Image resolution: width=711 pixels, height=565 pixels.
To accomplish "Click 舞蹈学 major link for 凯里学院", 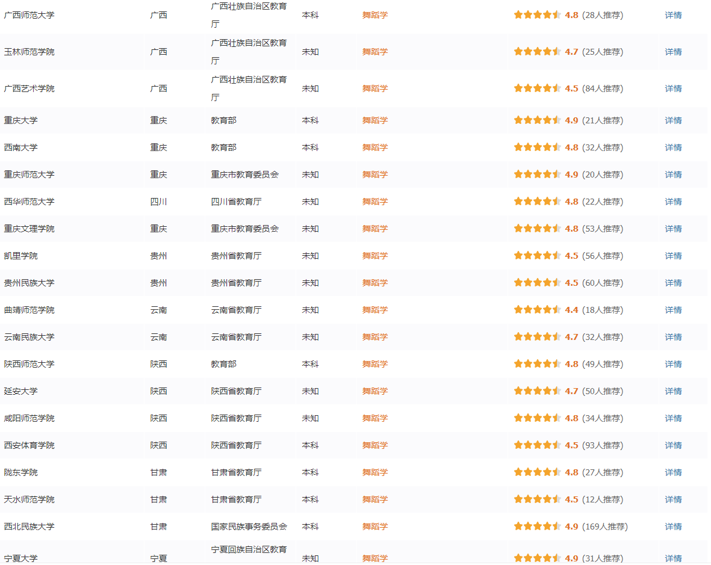I will click(375, 256).
